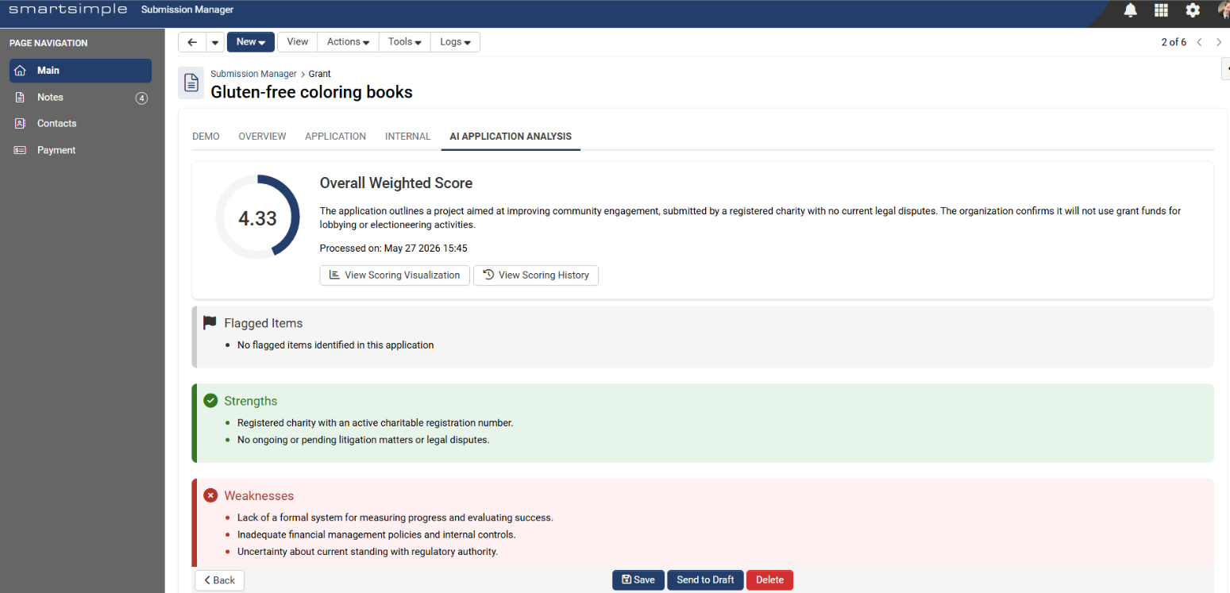Image resolution: width=1230 pixels, height=593 pixels.
Task: Click View Scoring History button
Action: (536, 275)
